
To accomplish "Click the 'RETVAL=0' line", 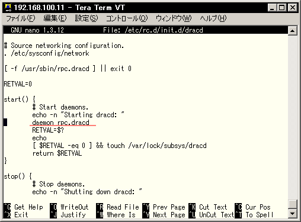I will pyautogui.click(x=18, y=84).
